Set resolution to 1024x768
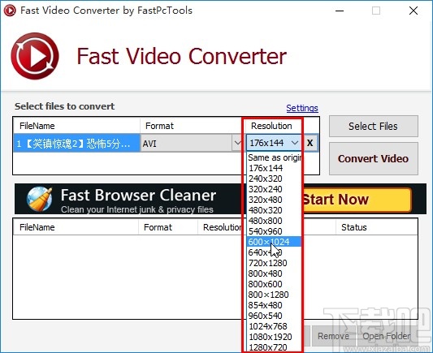The width and height of the screenshot is (433, 353). [x=274, y=326]
